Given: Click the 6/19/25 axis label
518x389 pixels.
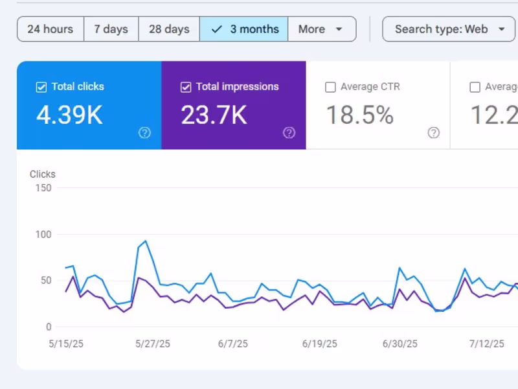Looking at the screenshot, I should [x=319, y=344].
